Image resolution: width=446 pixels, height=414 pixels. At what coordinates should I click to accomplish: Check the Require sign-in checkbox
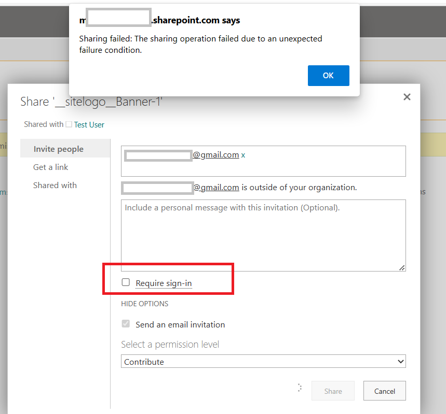point(125,282)
